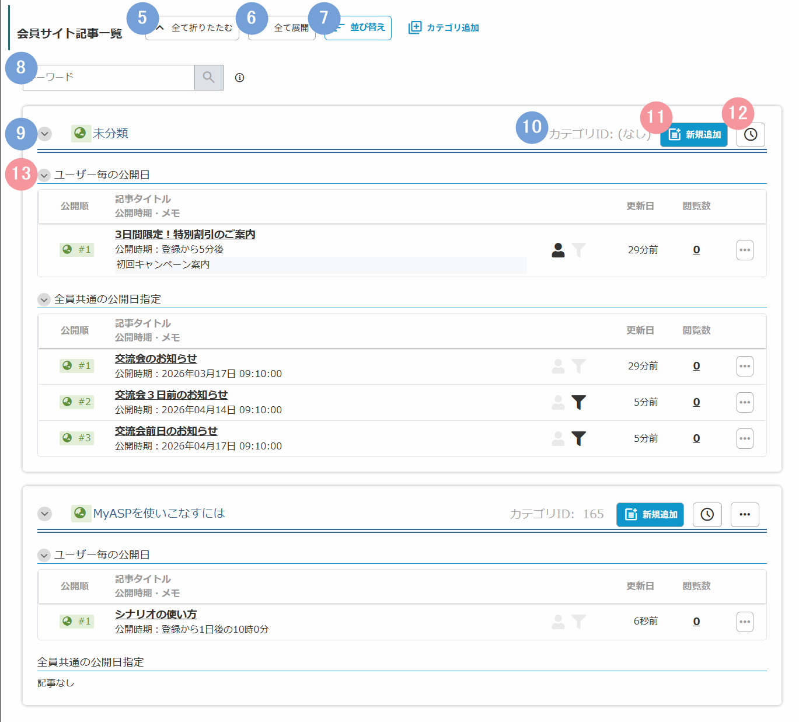This screenshot has width=799, height=722.
Task: Collapse the MyASPを使いこなすには category chevron
Action: [x=45, y=514]
